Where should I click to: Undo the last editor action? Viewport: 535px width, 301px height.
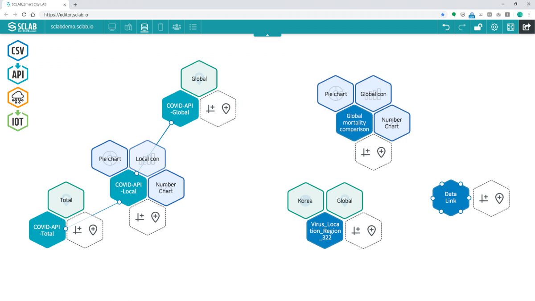pos(446,27)
